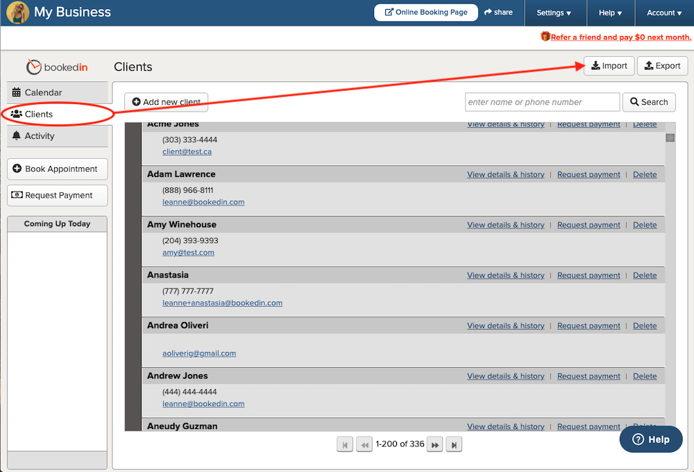Image resolution: width=694 pixels, height=472 pixels.
Task: View details & history for Anastasia
Action: click(x=505, y=276)
